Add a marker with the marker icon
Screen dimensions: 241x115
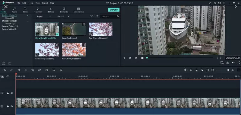191,70
